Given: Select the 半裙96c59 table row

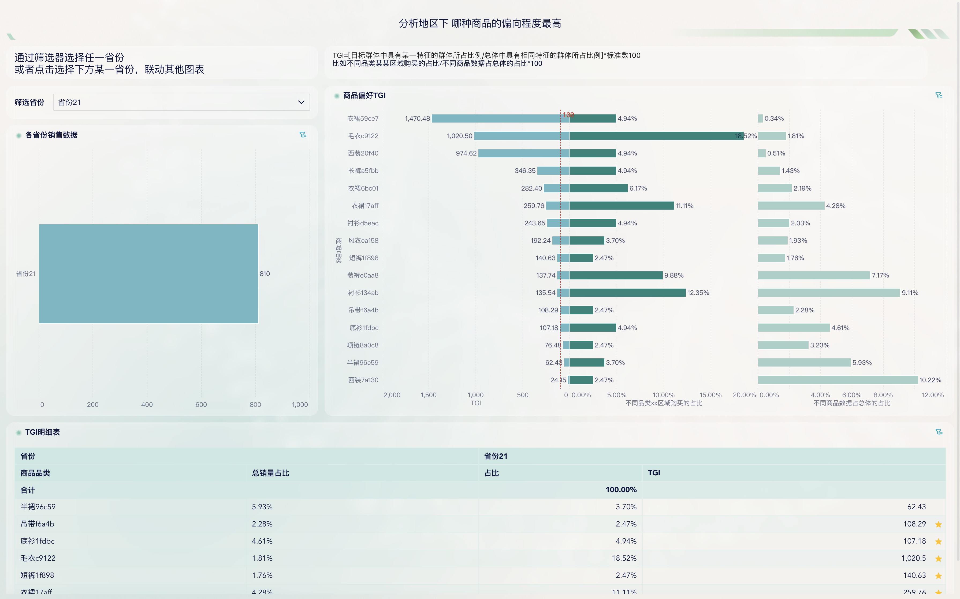Looking at the screenshot, I should coord(38,507).
